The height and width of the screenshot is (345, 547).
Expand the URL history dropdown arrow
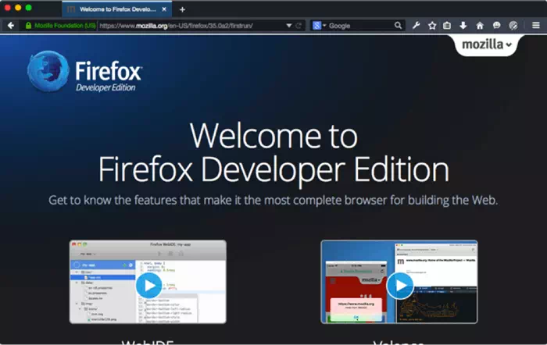[x=288, y=25]
